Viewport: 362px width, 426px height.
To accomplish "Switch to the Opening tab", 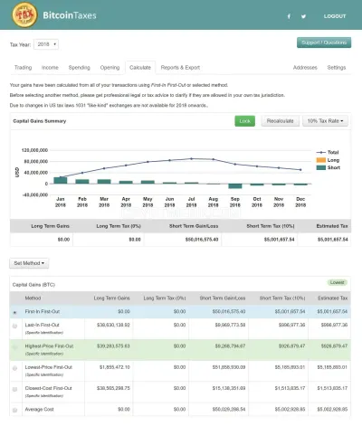I will click(x=110, y=68).
